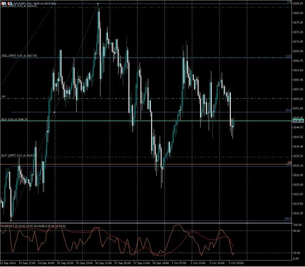The height and width of the screenshot is (267, 305).
Task: Click the highlighted current price tag on the price axis
Action: pos(298,121)
